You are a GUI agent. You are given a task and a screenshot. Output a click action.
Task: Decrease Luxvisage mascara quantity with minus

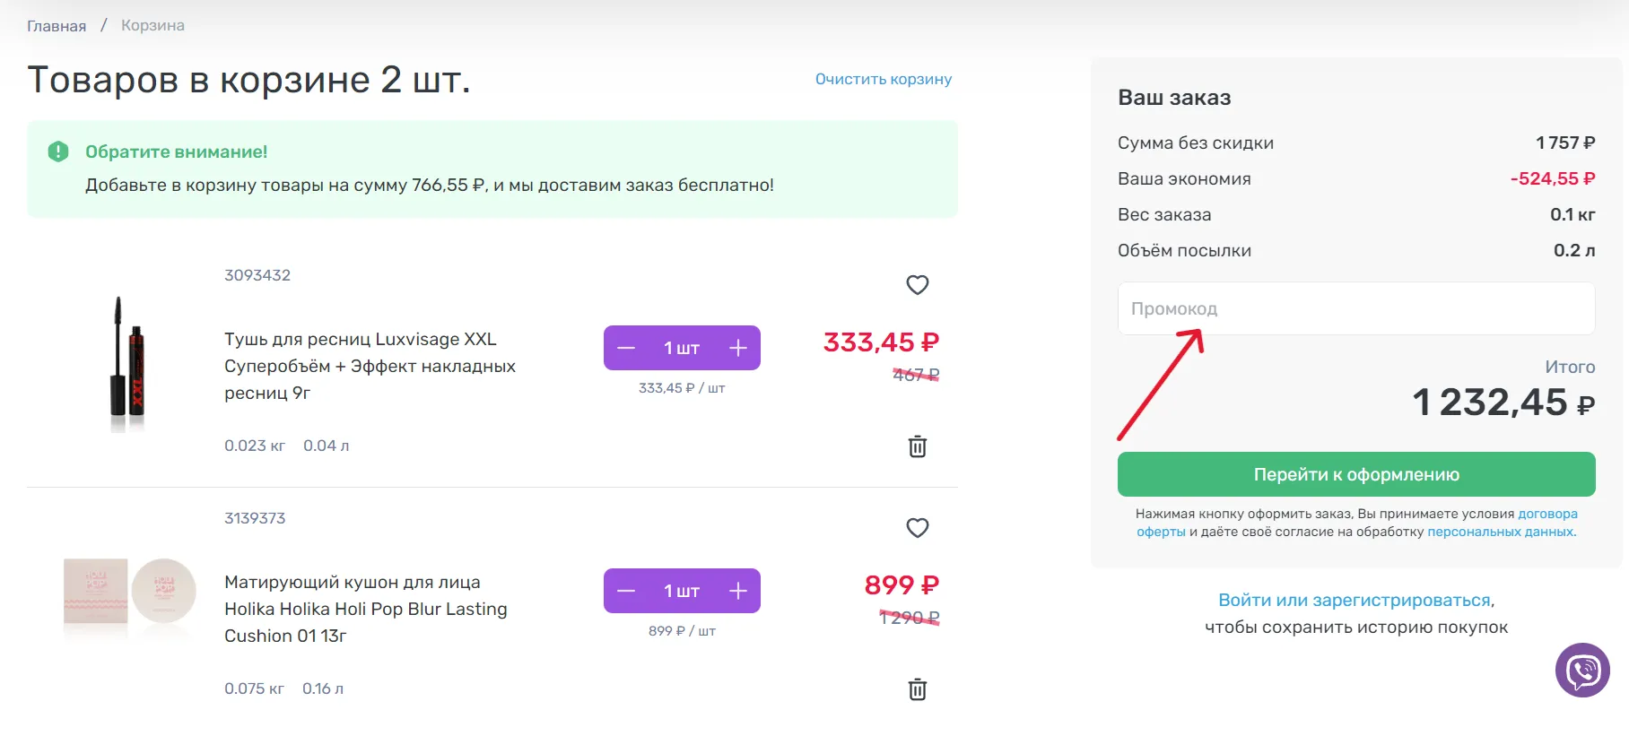[626, 348]
